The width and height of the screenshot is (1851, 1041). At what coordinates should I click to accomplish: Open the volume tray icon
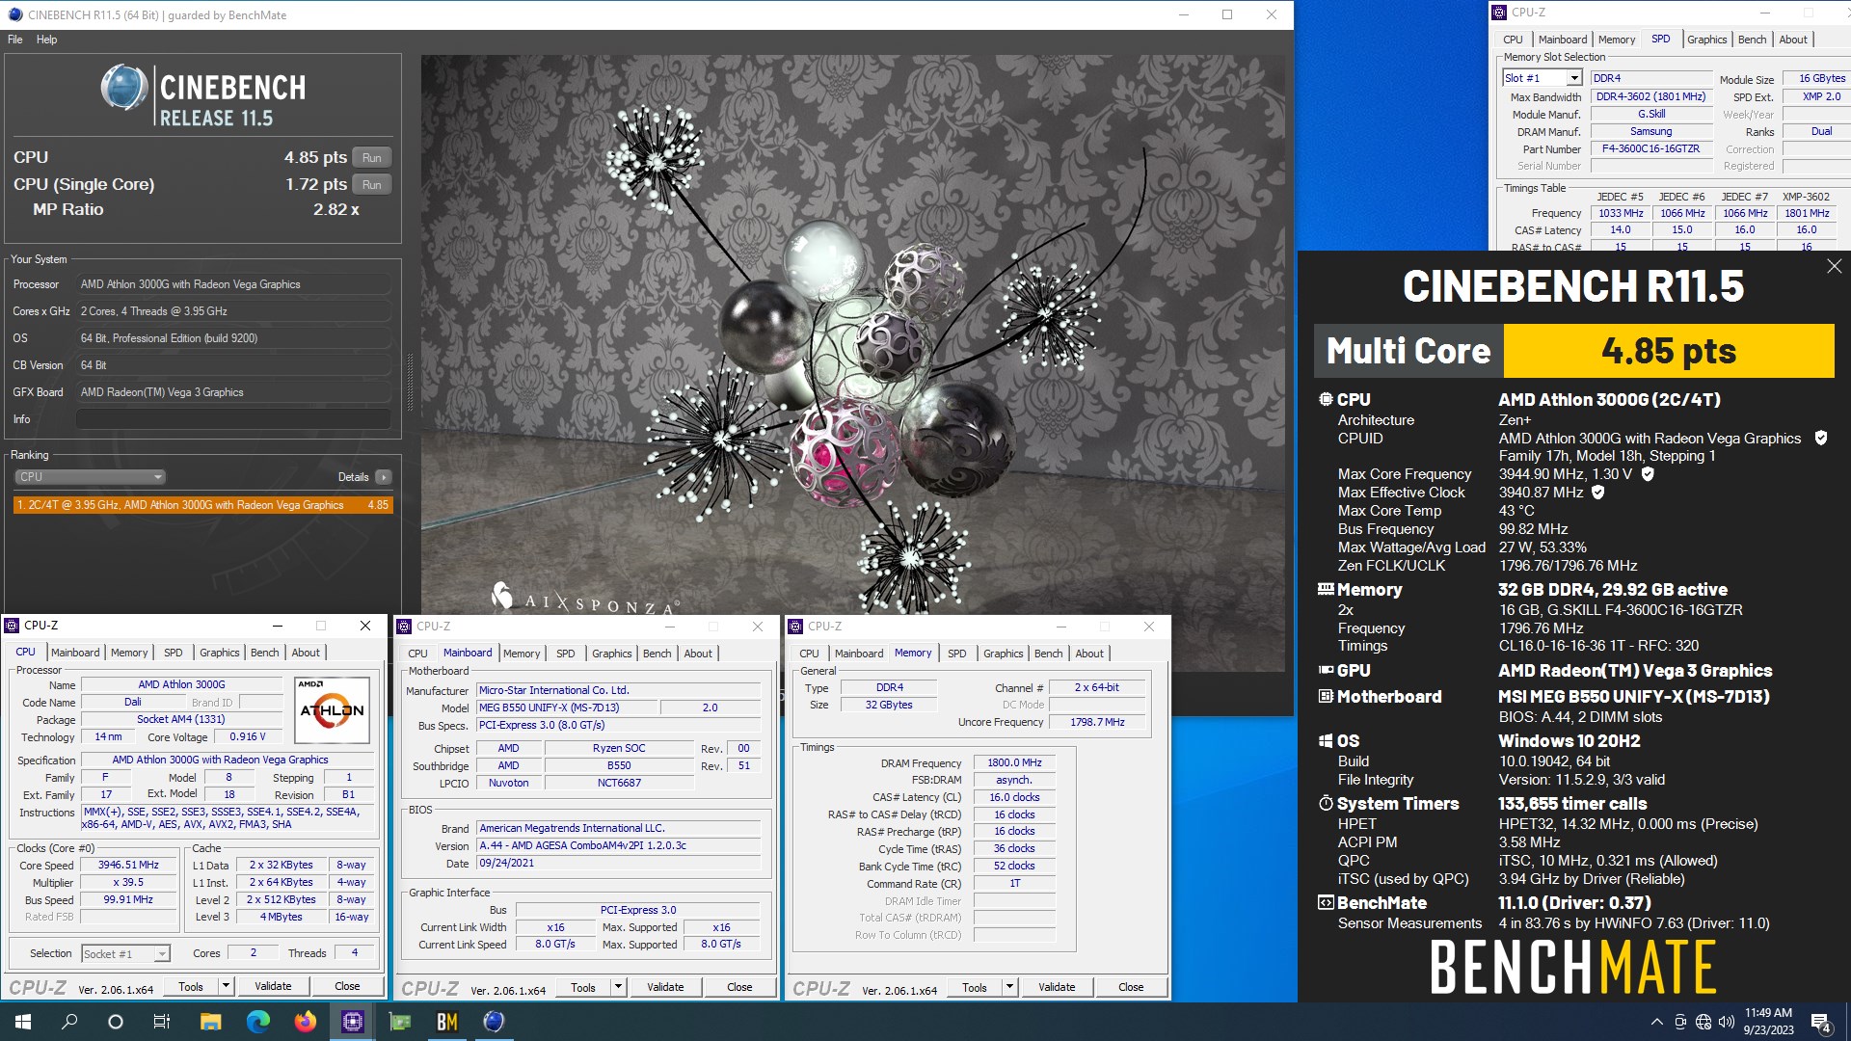click(x=1726, y=1022)
